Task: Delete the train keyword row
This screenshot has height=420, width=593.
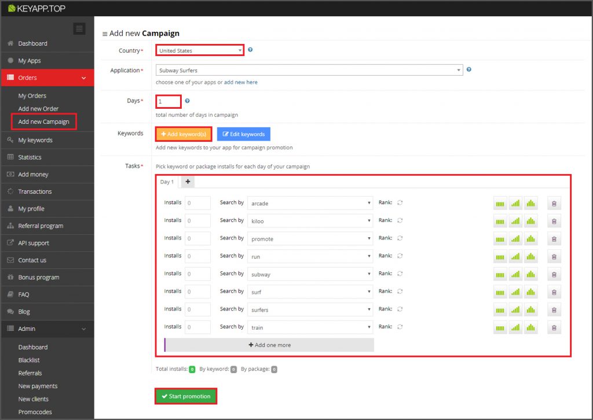Action: pyautogui.click(x=554, y=328)
